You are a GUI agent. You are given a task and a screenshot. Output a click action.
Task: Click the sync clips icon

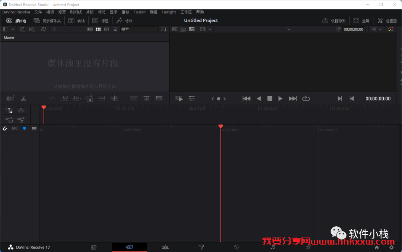point(44,29)
